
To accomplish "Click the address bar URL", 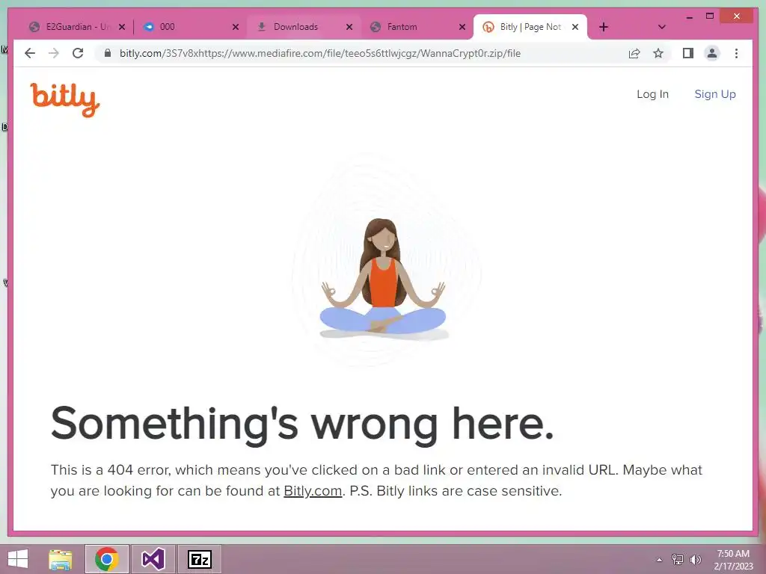I will [x=320, y=53].
